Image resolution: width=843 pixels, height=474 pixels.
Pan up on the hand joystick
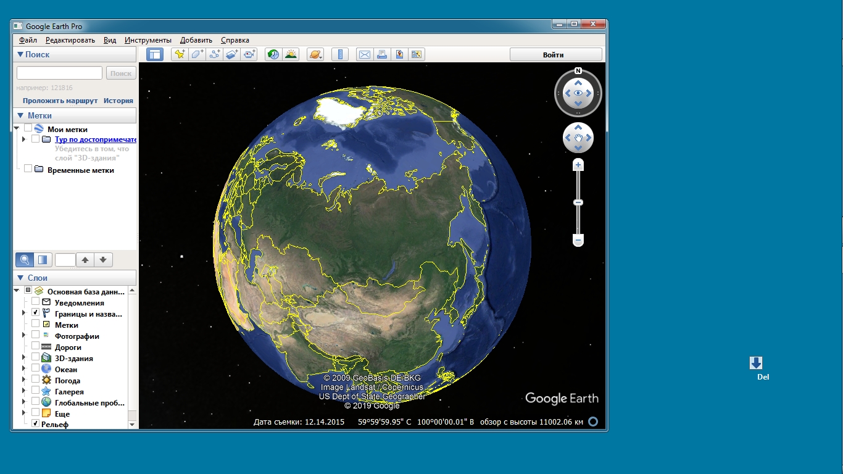[x=578, y=128]
